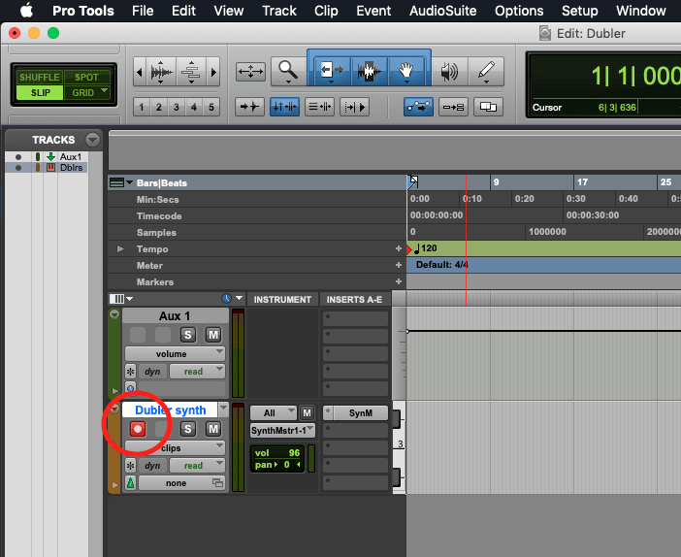The height and width of the screenshot is (557, 681).
Task: Enable Shuffle edit mode
Action: [x=40, y=78]
